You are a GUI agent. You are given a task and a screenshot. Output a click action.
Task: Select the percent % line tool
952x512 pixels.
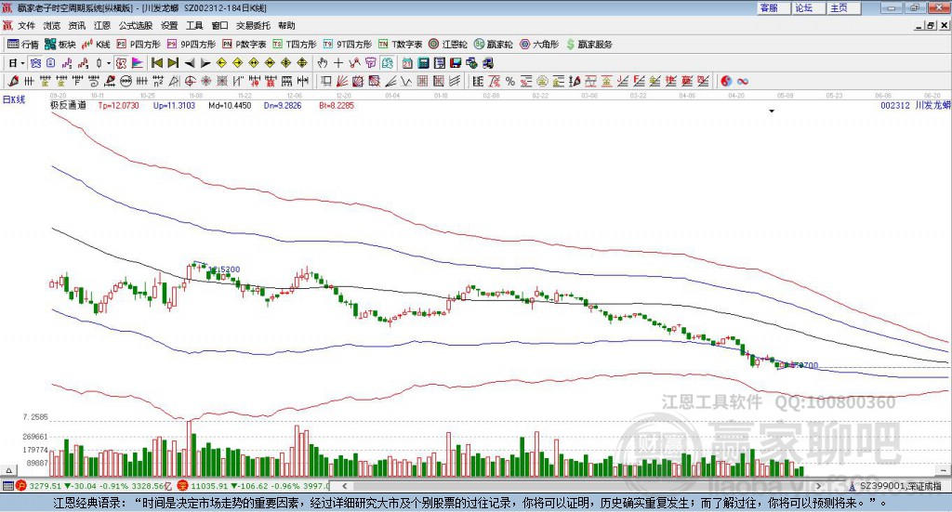click(x=510, y=81)
